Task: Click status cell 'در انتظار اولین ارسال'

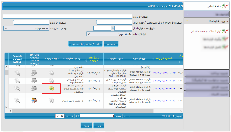Action: coord(72,101)
